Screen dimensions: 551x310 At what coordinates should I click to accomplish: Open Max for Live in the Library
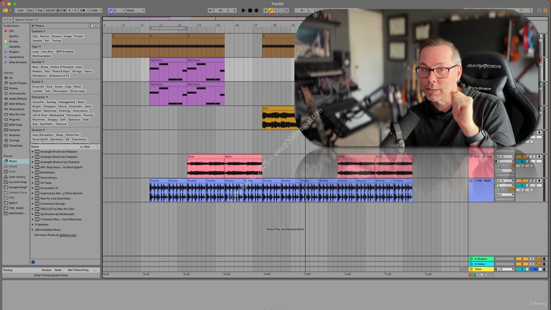(17, 114)
